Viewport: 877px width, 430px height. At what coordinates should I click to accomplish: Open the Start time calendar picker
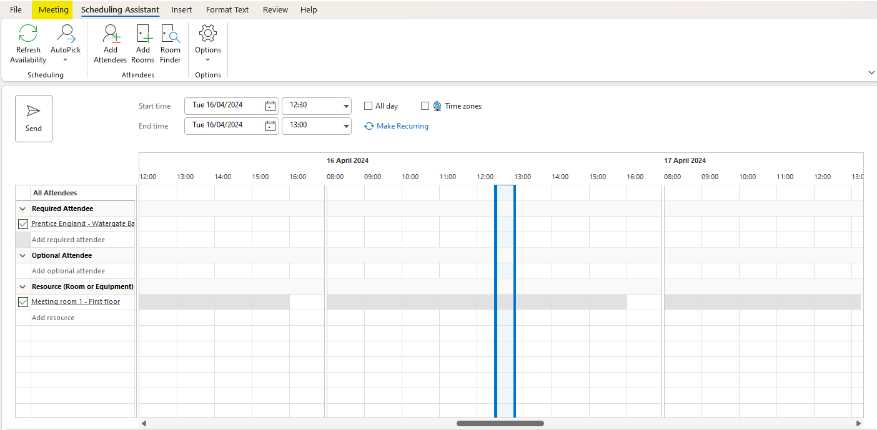(x=270, y=106)
